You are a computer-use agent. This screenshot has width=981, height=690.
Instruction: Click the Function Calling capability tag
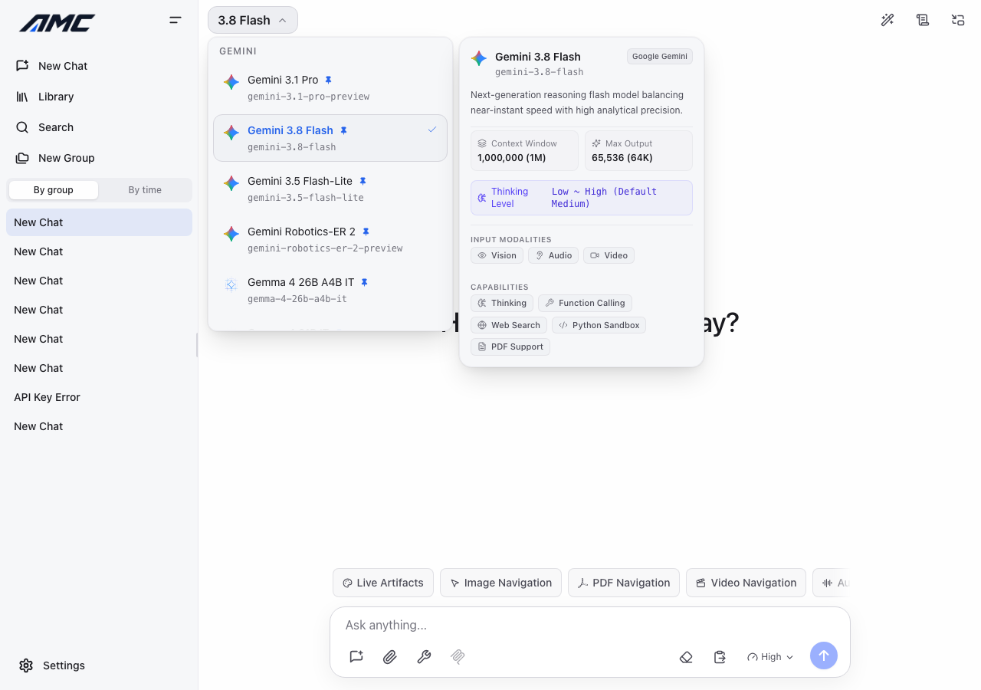point(585,303)
